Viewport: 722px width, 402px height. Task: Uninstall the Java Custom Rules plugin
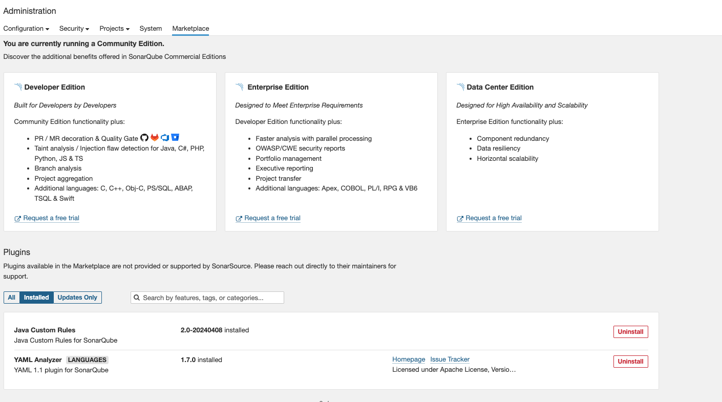[631, 332]
